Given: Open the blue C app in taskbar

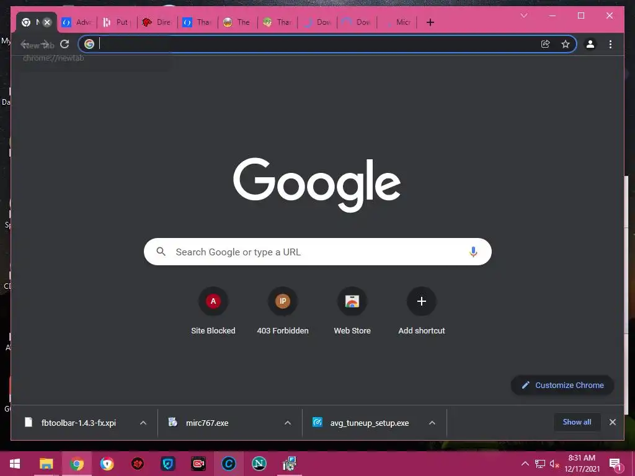Looking at the screenshot, I should click(x=228, y=464).
